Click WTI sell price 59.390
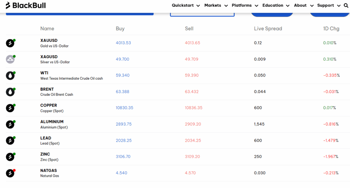This screenshot has width=350, height=188. point(192,75)
